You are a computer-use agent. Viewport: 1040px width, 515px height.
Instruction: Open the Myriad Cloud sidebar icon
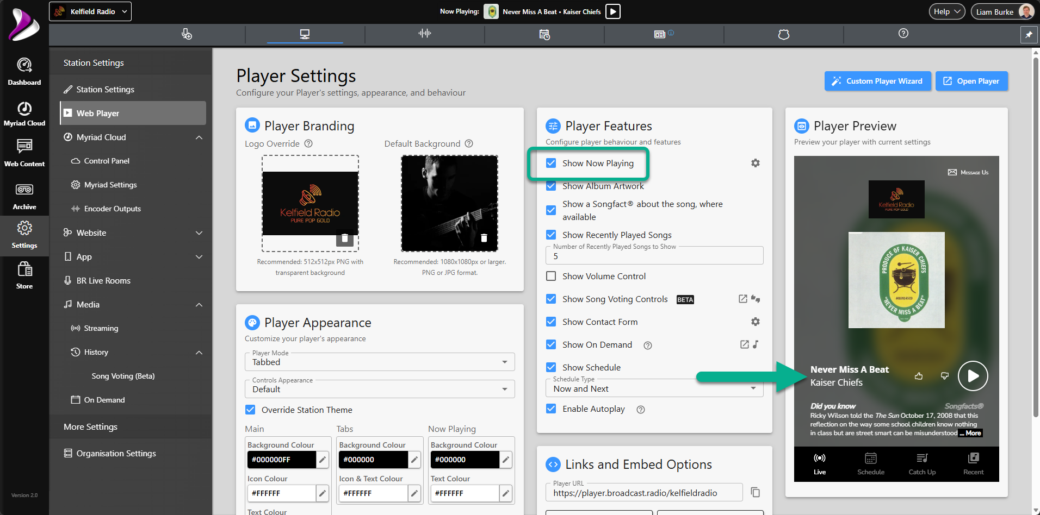24,114
